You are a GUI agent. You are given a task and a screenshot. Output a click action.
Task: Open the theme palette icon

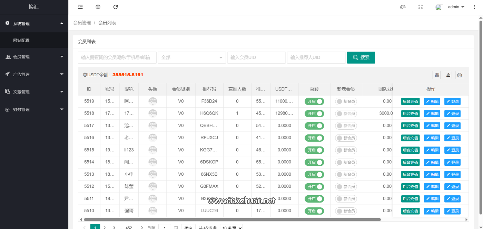403,7
